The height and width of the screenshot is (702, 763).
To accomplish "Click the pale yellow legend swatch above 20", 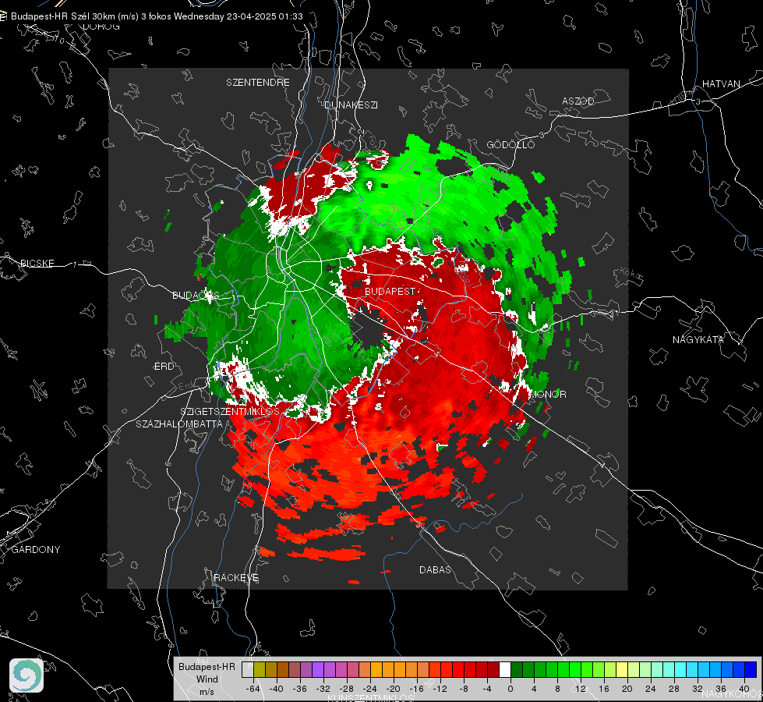I will pyautogui.click(x=621, y=670).
